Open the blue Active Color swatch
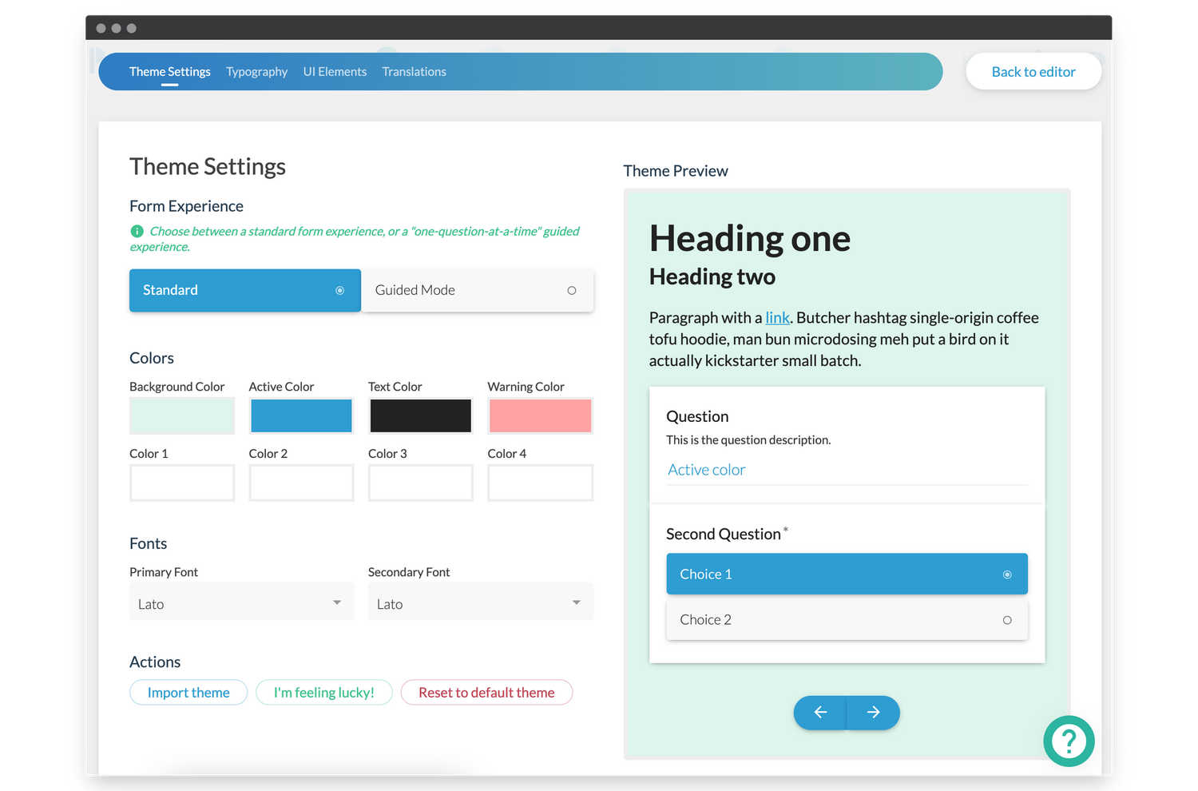This screenshot has height=791, width=1198. tap(301, 415)
